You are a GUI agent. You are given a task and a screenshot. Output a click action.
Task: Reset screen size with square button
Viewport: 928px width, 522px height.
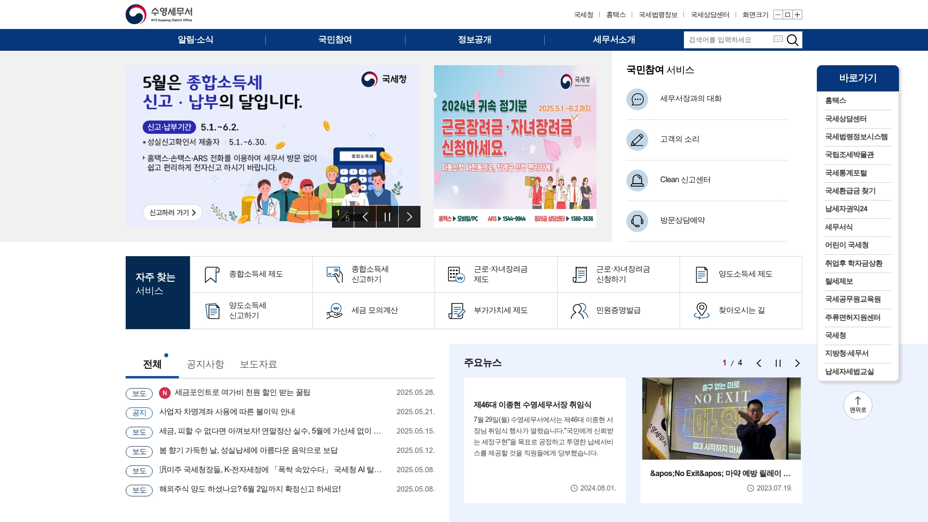coord(787,15)
